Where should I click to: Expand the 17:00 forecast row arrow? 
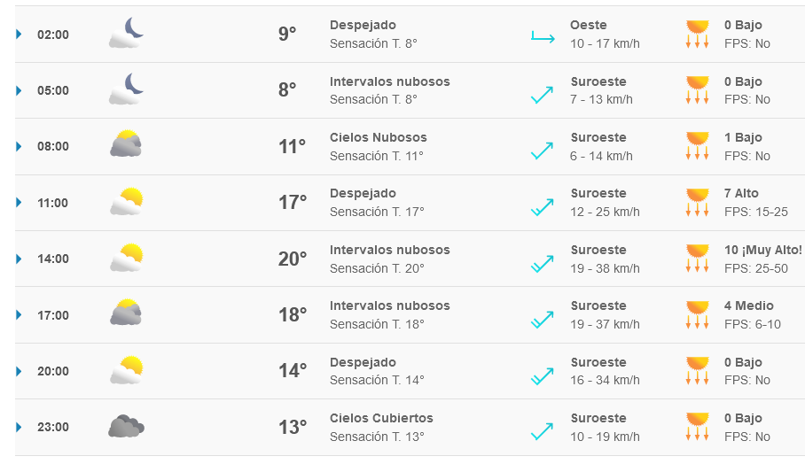[19, 315]
